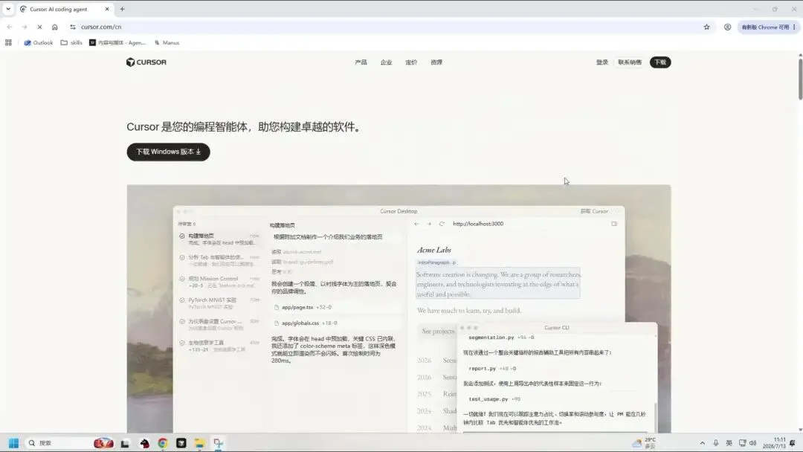
Task: Click the demo preview forward arrow
Action: click(429, 225)
